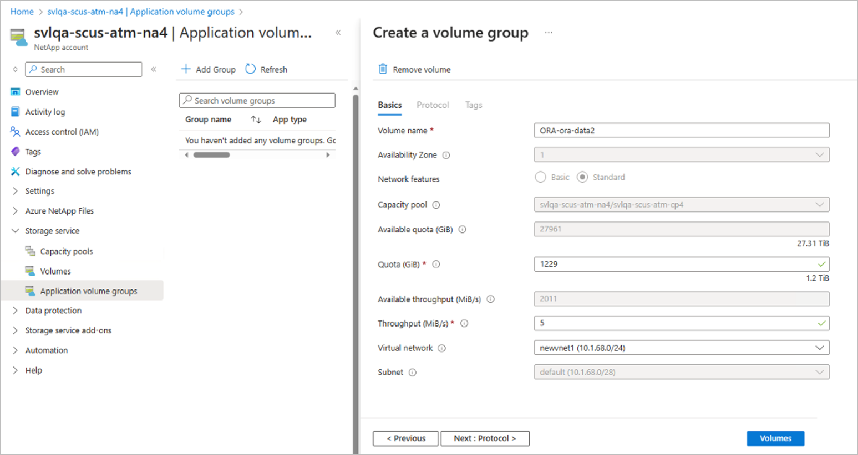
Task: Click the Volume name input field
Action: click(x=681, y=131)
